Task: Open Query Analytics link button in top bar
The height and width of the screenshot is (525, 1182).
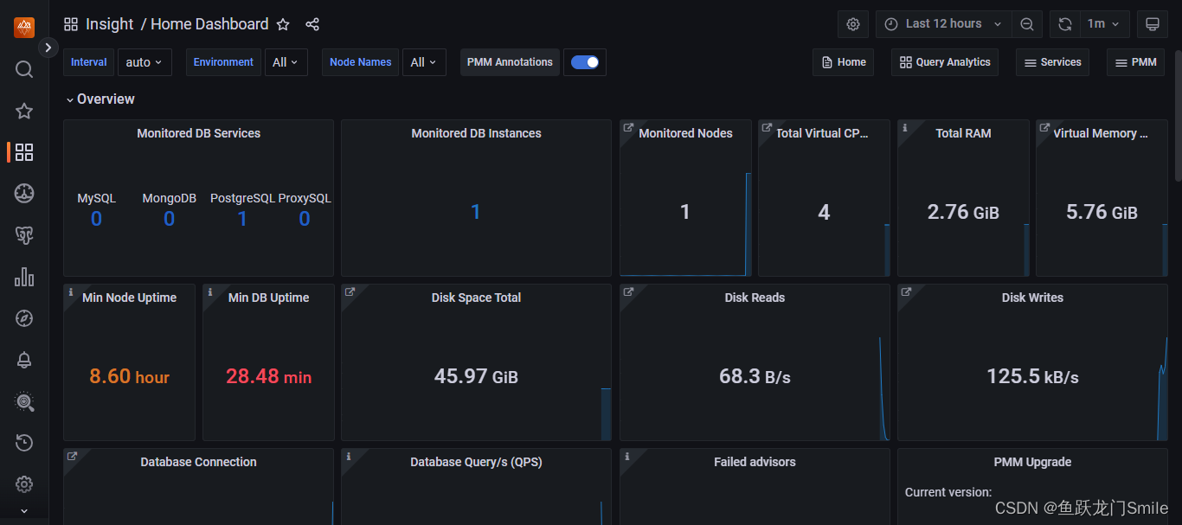Action: point(945,62)
